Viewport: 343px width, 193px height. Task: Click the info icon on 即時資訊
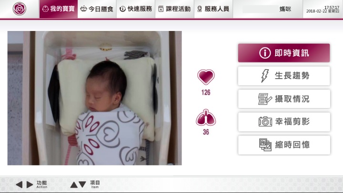point(265,53)
